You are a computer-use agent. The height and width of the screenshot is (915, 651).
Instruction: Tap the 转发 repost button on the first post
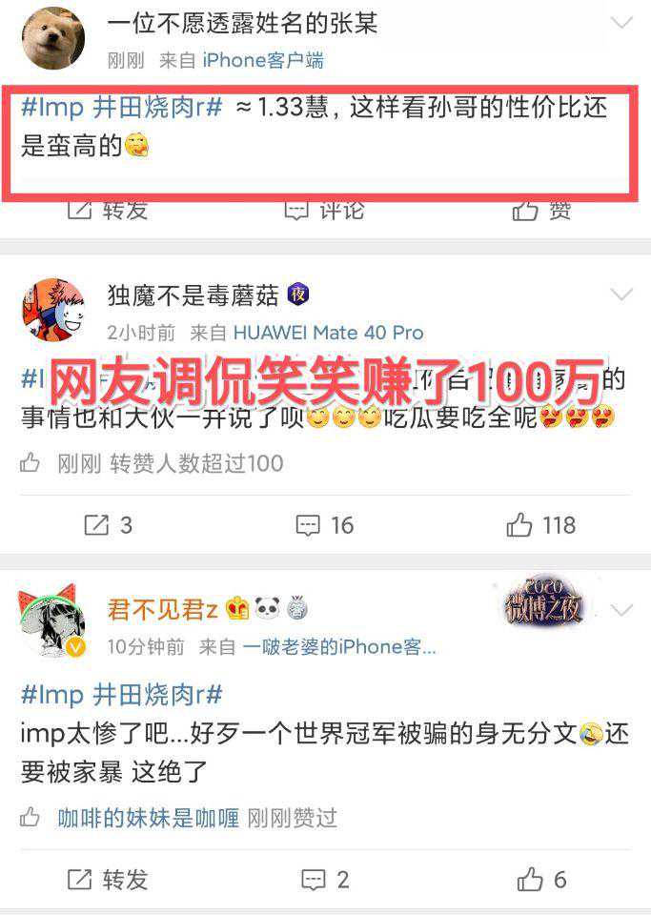[x=108, y=211]
